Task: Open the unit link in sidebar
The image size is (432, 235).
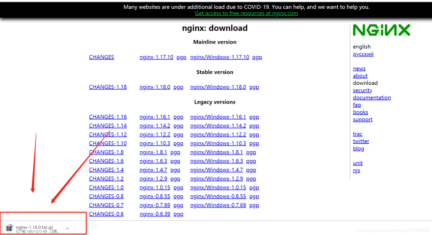Action: [x=357, y=163]
